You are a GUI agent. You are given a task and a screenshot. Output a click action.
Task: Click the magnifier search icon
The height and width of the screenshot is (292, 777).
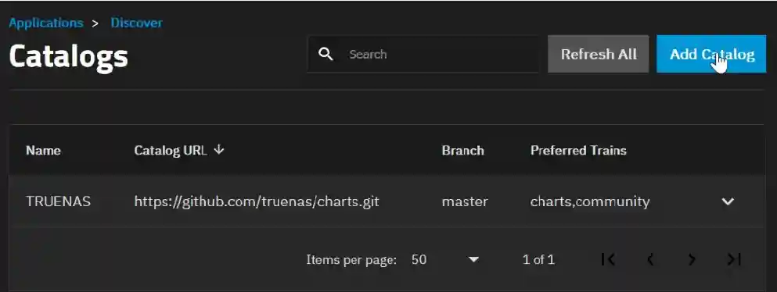[326, 54]
